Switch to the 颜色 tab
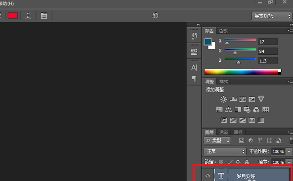 [209, 31]
